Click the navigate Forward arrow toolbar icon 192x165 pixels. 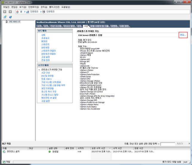click(x=10, y=12)
